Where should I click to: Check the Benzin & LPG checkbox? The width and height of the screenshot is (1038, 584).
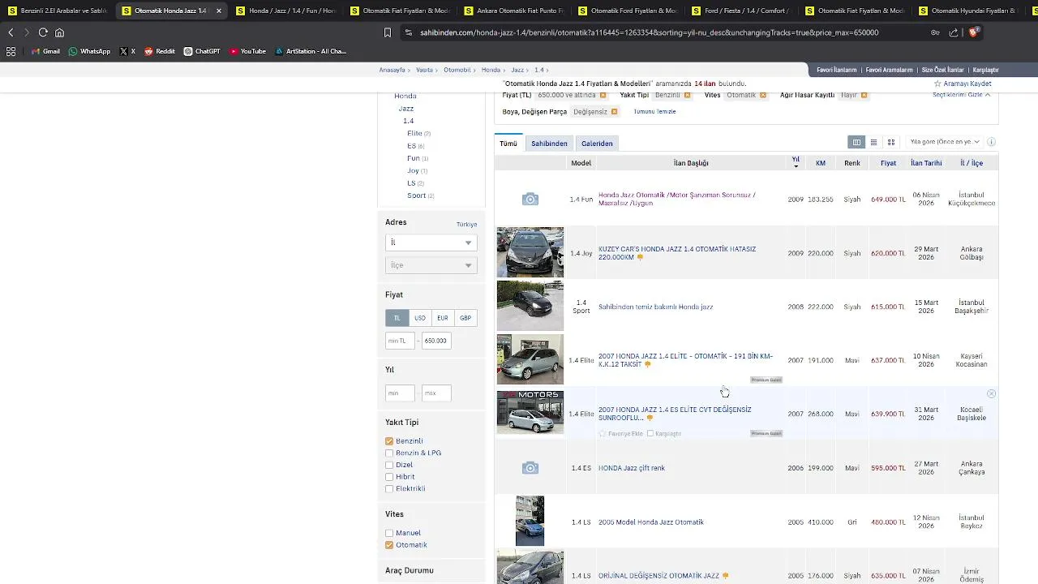[389, 453]
